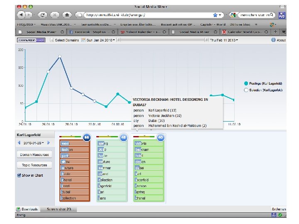Switch to the Calendar World Cup tab

[x=245, y=32]
